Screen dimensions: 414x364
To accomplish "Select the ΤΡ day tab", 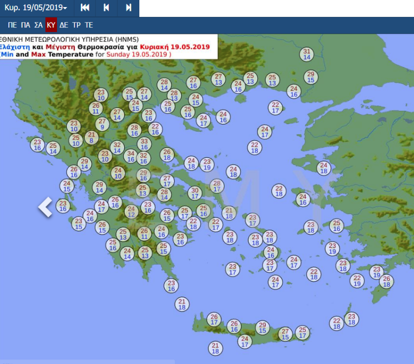I will pos(76,25).
